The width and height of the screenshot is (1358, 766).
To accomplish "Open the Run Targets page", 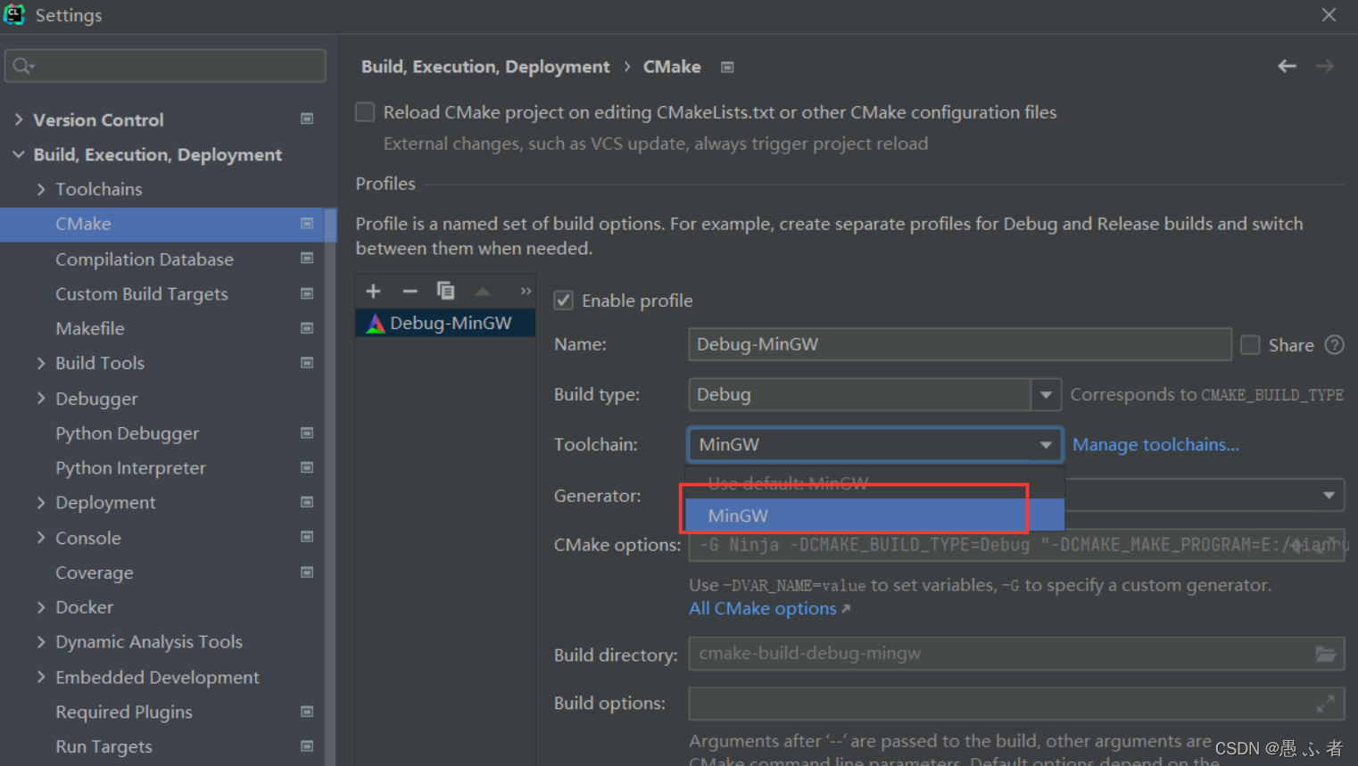I will coord(104,746).
